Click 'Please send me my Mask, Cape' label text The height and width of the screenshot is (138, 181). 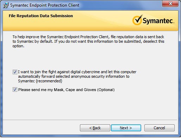pos(67,90)
